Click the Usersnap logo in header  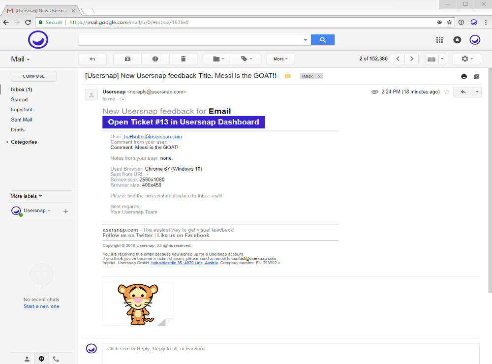point(38,40)
